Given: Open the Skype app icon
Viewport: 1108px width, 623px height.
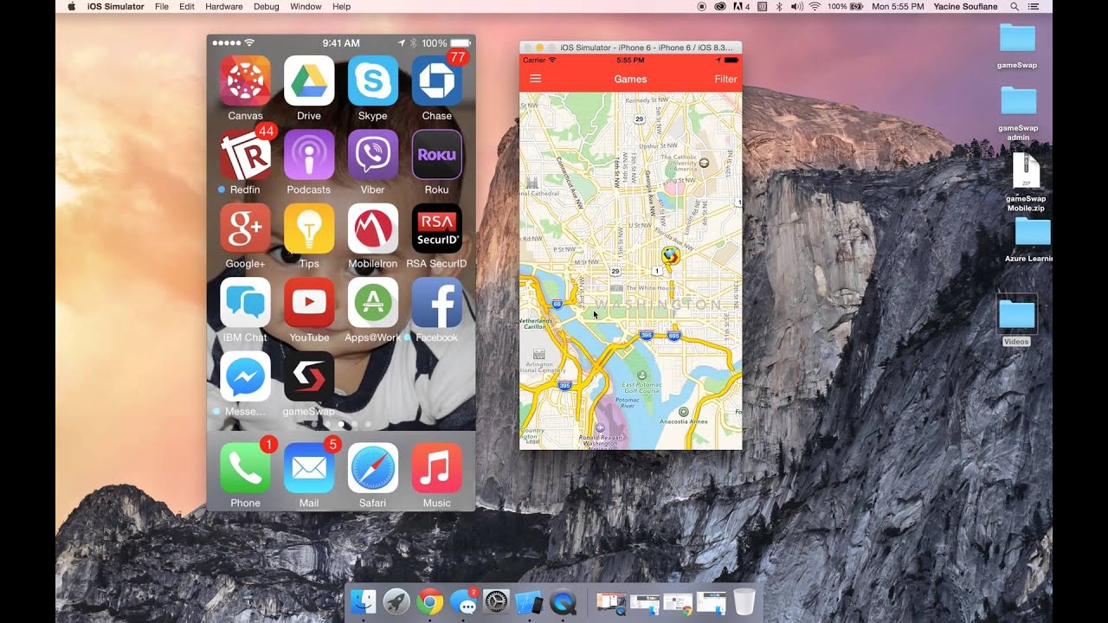Looking at the screenshot, I should click(373, 80).
